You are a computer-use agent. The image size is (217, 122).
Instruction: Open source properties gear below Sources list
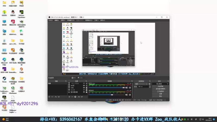coord(75,97)
